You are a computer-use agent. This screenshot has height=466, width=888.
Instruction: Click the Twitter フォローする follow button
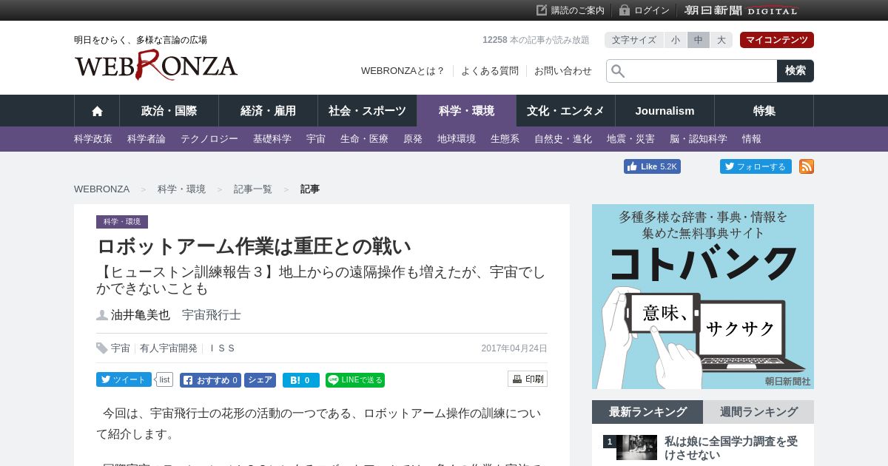pyautogui.click(x=756, y=166)
